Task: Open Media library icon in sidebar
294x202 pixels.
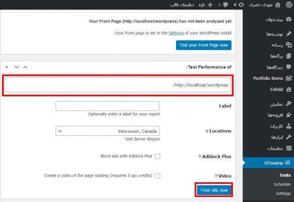Action: point(289,45)
